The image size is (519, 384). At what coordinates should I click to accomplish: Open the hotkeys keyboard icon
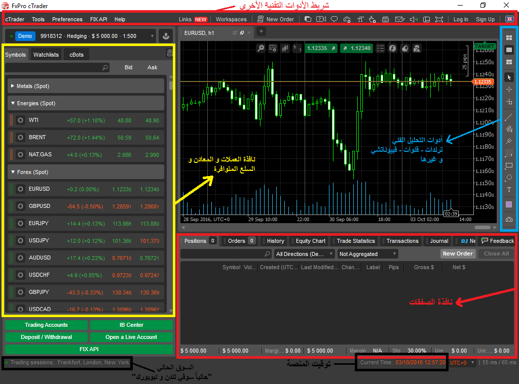click(x=386, y=19)
